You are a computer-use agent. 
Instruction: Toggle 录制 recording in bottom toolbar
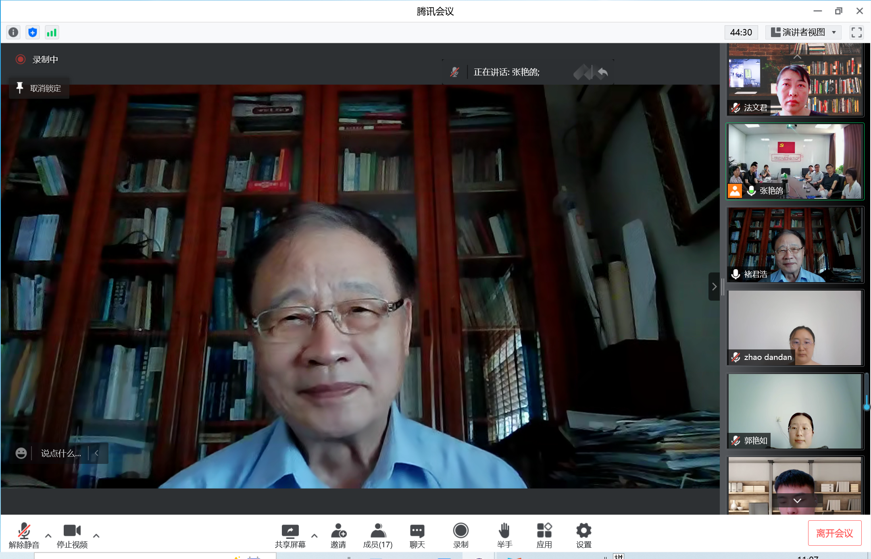point(461,536)
